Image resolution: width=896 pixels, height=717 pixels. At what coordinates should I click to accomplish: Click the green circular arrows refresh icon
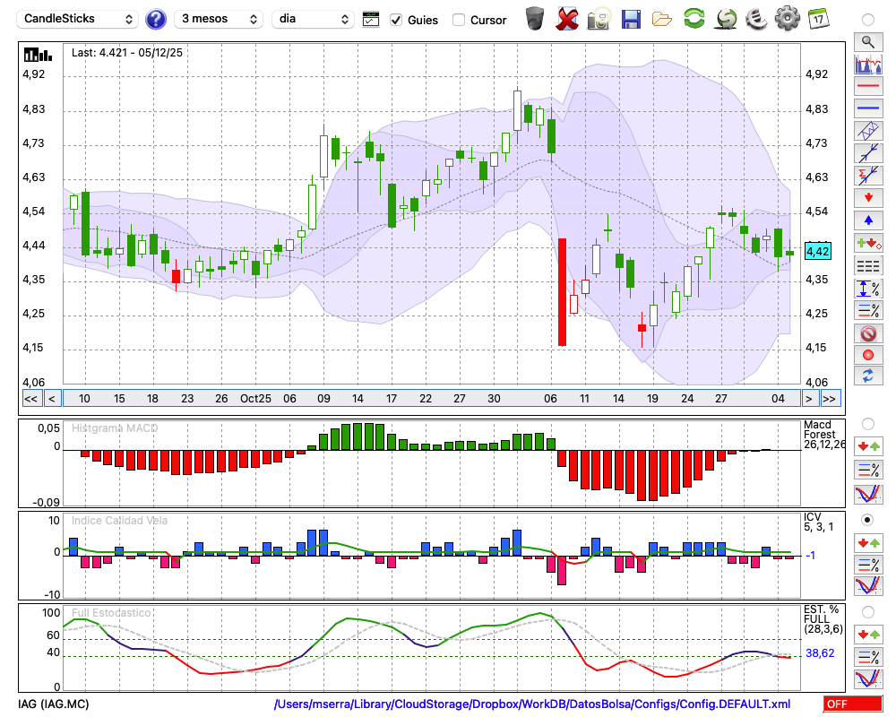[x=694, y=19]
